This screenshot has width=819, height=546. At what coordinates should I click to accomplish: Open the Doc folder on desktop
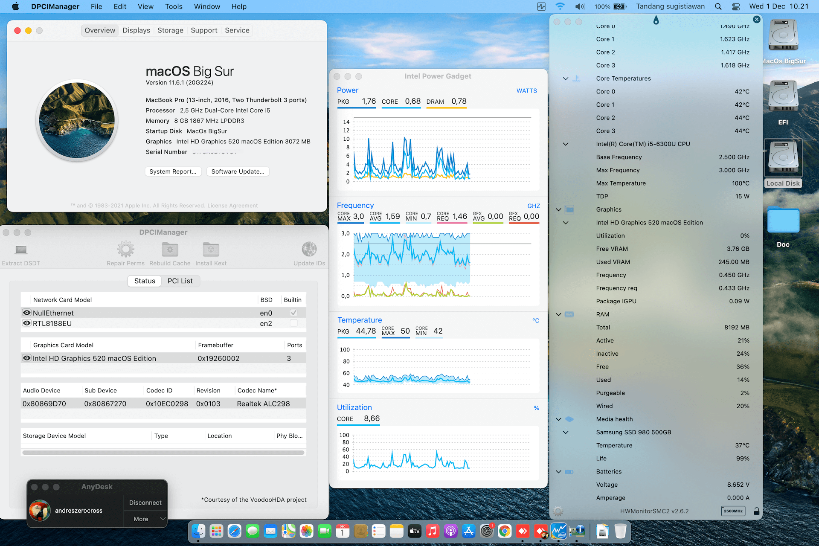tap(783, 219)
